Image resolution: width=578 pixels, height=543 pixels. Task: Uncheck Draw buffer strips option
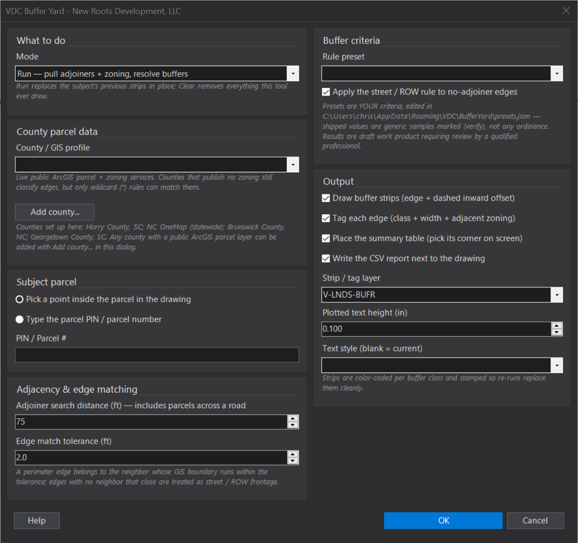(326, 198)
